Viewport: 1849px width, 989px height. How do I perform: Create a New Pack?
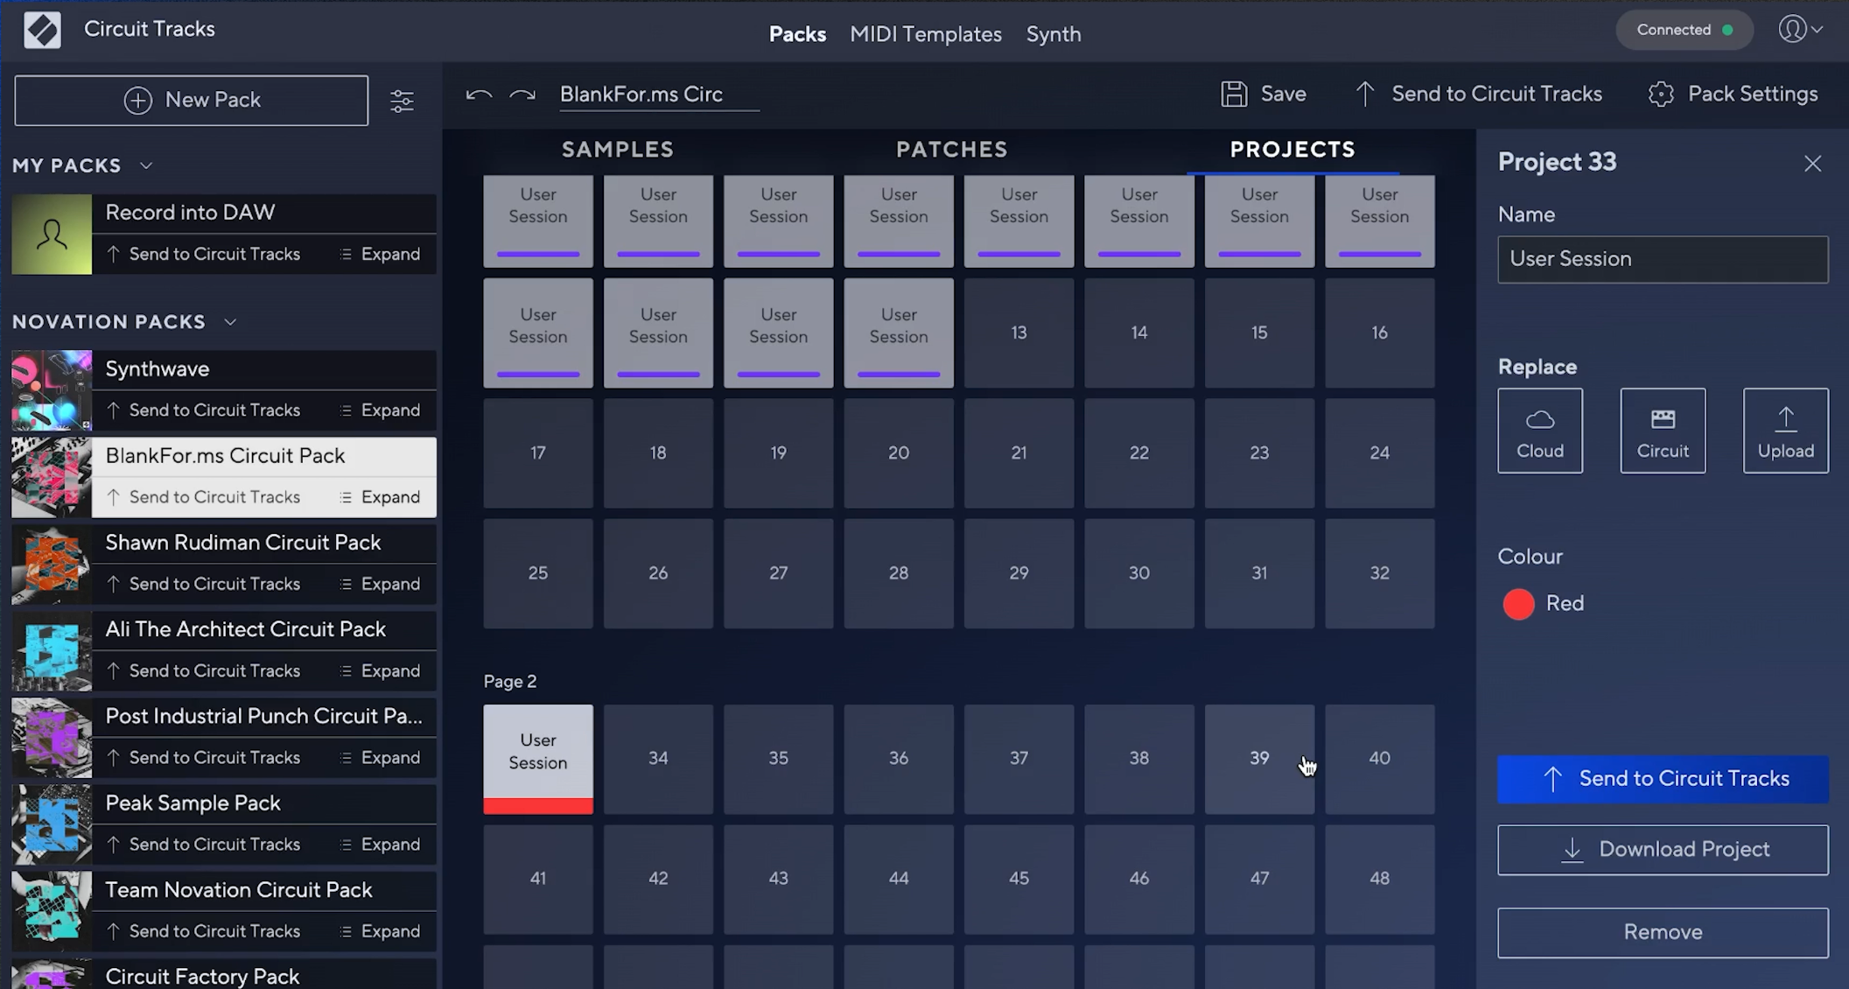point(192,100)
